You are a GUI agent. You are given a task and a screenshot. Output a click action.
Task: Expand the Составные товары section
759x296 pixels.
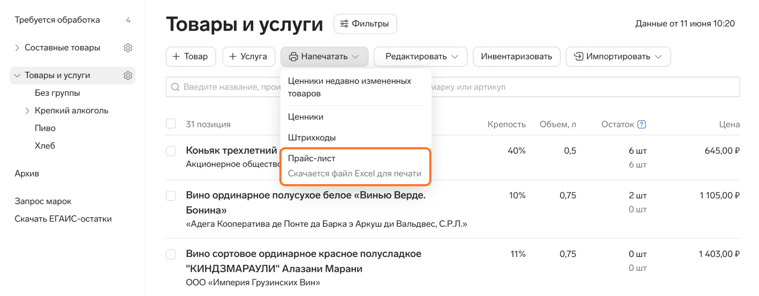coord(17,48)
